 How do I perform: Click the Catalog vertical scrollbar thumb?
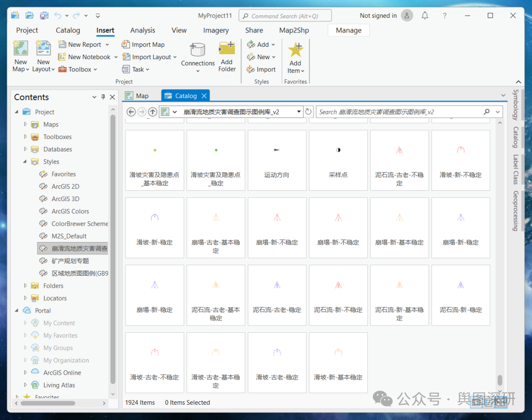[x=500, y=380]
